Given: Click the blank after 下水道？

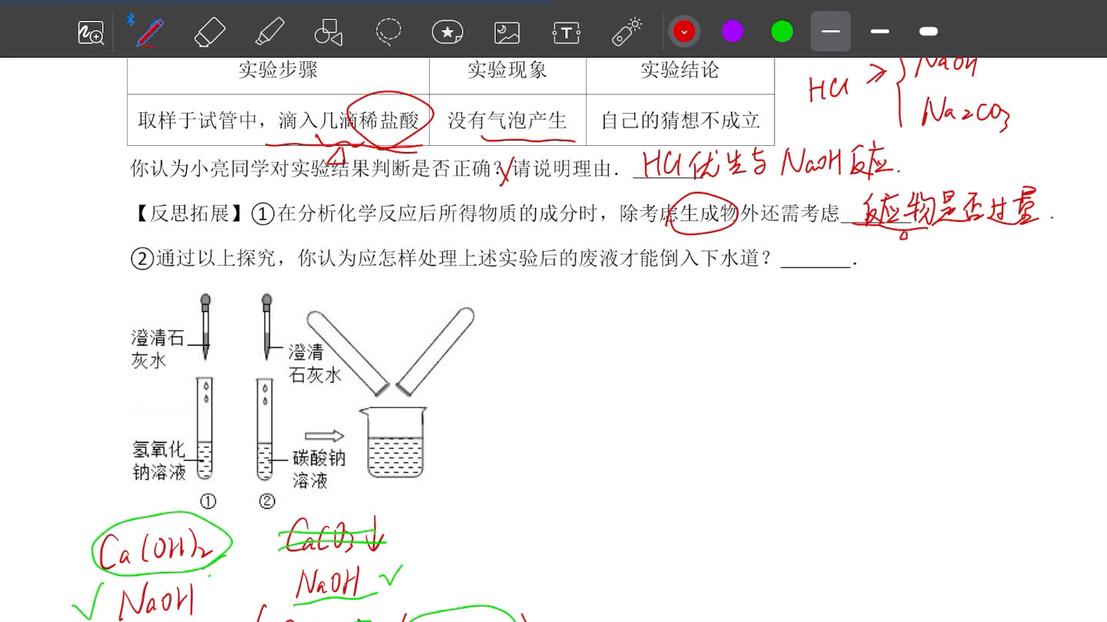Looking at the screenshot, I should coord(816,261).
